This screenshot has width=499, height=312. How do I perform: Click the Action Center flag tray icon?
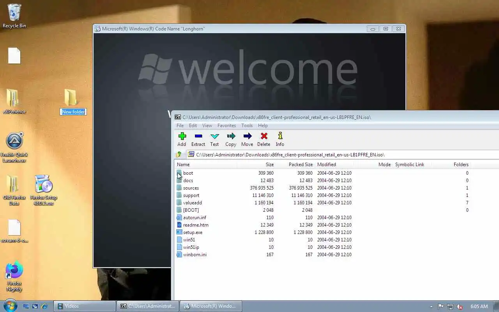pyautogui.click(x=441, y=307)
